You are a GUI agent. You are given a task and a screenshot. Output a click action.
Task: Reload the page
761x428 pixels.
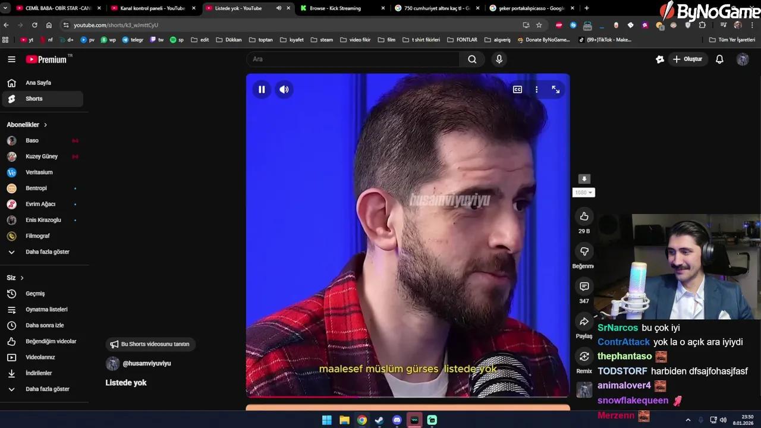click(34, 25)
